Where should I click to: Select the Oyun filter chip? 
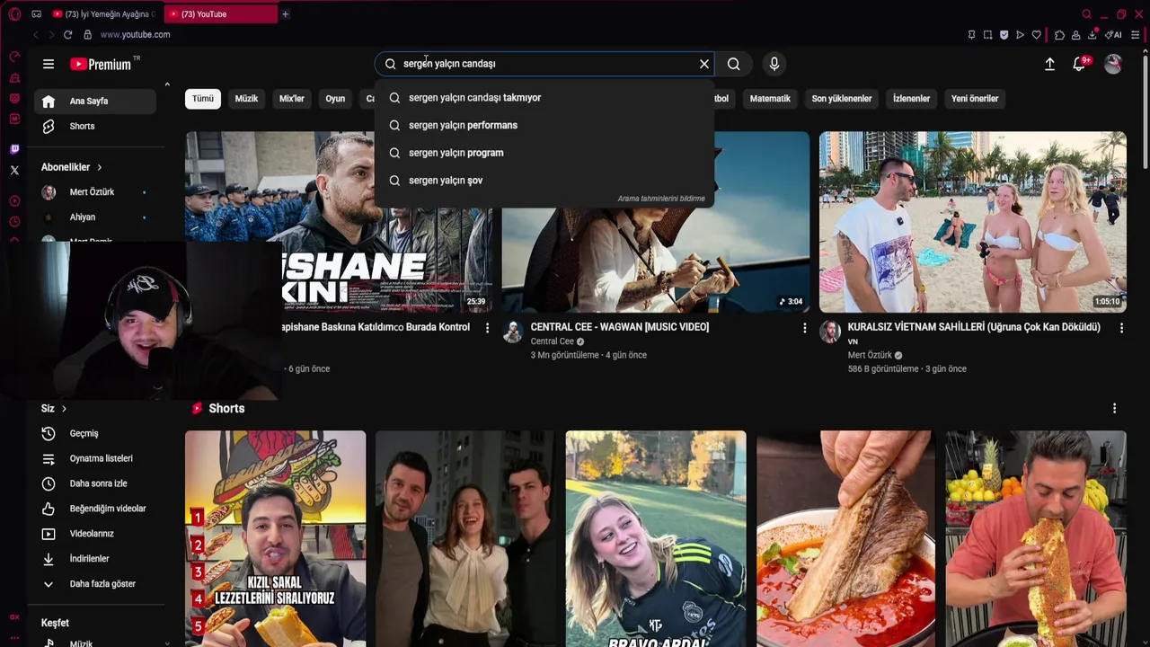[335, 99]
